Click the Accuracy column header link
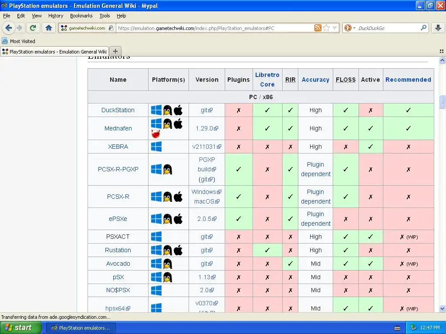Image resolution: width=446 pixels, height=334 pixels. click(315, 80)
